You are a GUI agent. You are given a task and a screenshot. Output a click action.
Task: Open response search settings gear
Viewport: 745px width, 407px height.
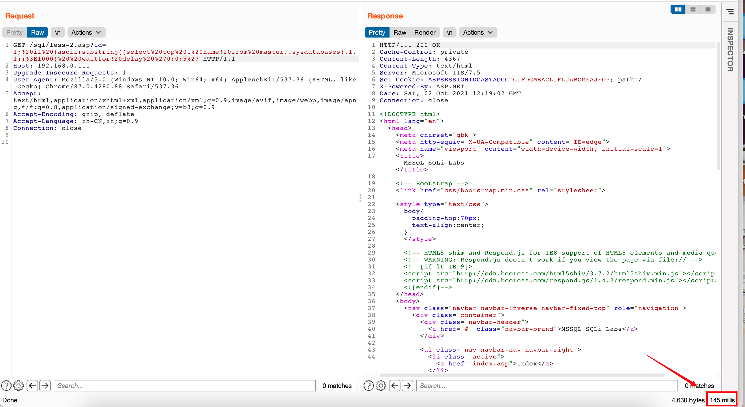point(381,386)
